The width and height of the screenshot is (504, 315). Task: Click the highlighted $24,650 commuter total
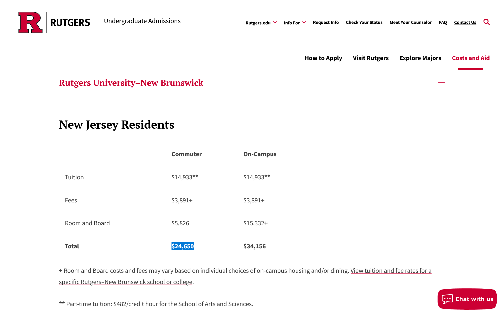(183, 246)
